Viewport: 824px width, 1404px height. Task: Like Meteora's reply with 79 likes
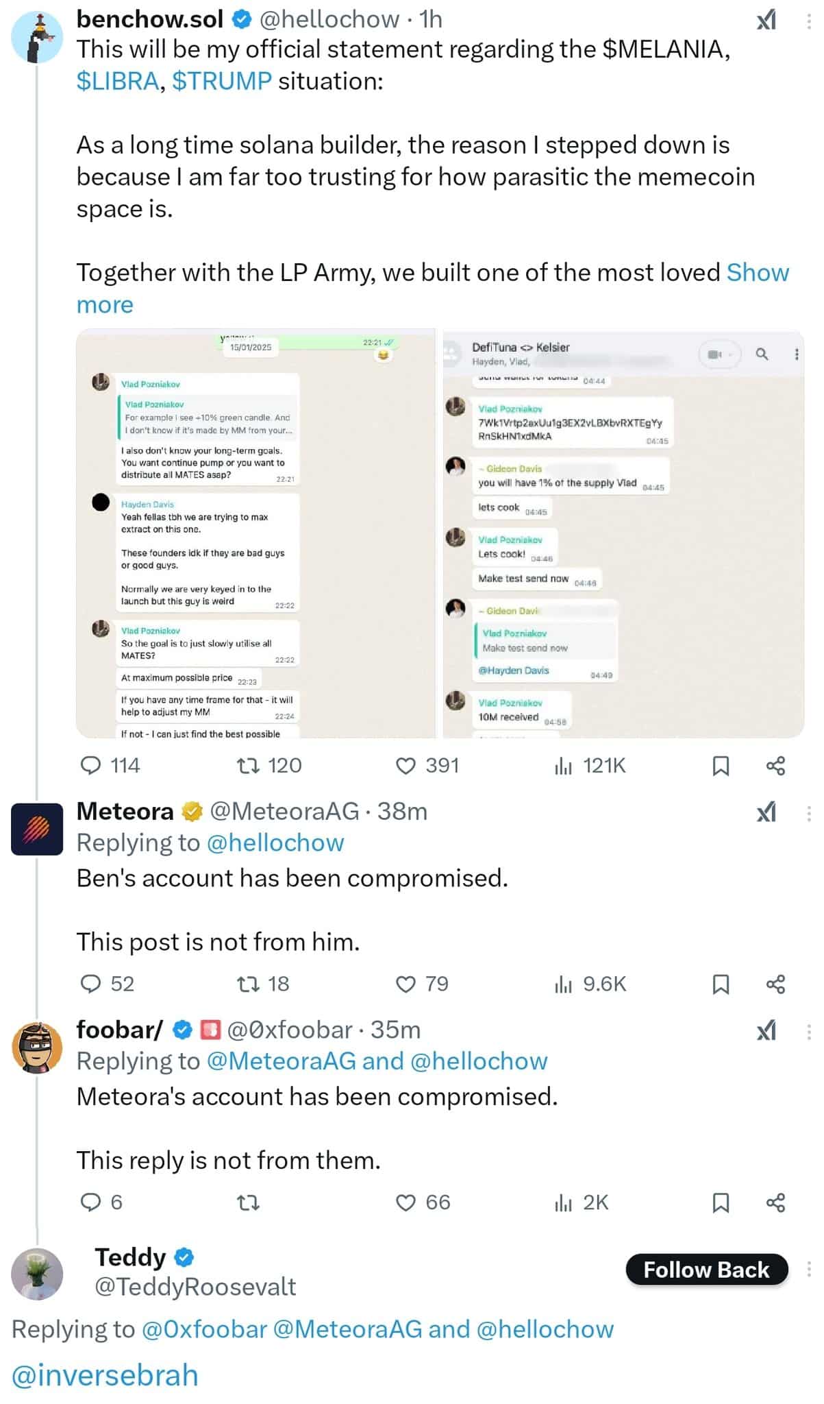click(x=406, y=984)
